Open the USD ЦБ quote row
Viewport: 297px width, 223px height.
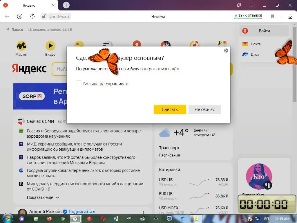point(193,182)
